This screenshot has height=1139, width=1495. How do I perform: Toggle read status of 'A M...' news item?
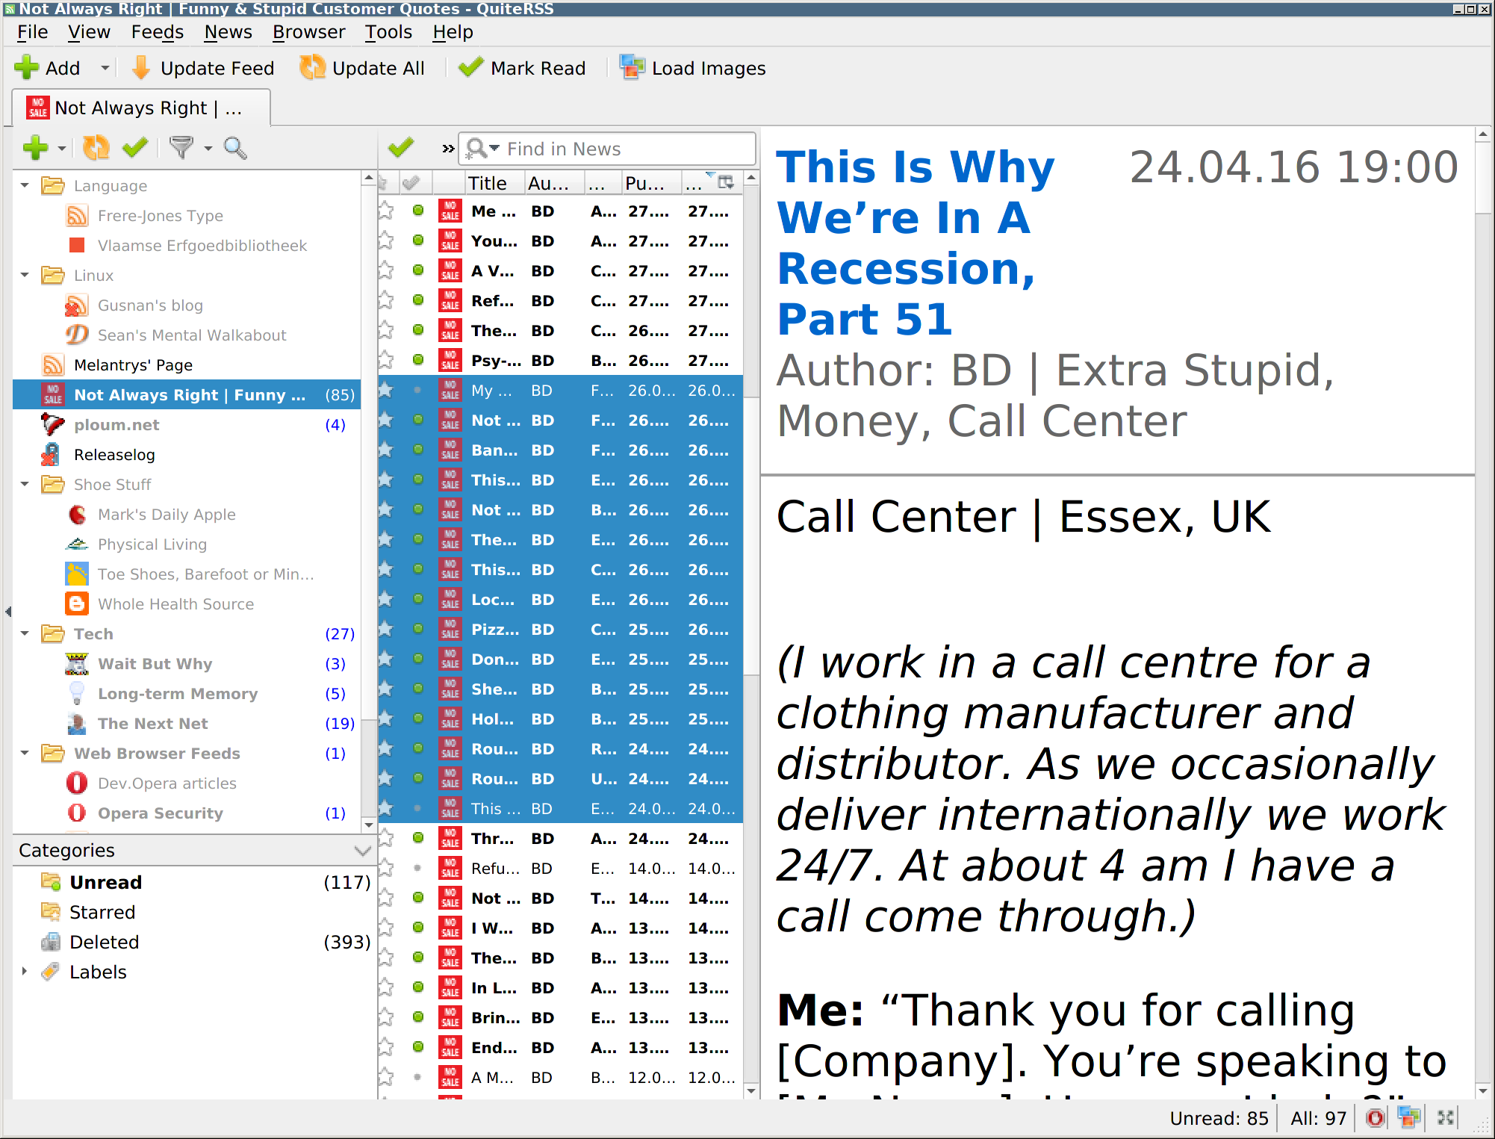pyautogui.click(x=418, y=1077)
